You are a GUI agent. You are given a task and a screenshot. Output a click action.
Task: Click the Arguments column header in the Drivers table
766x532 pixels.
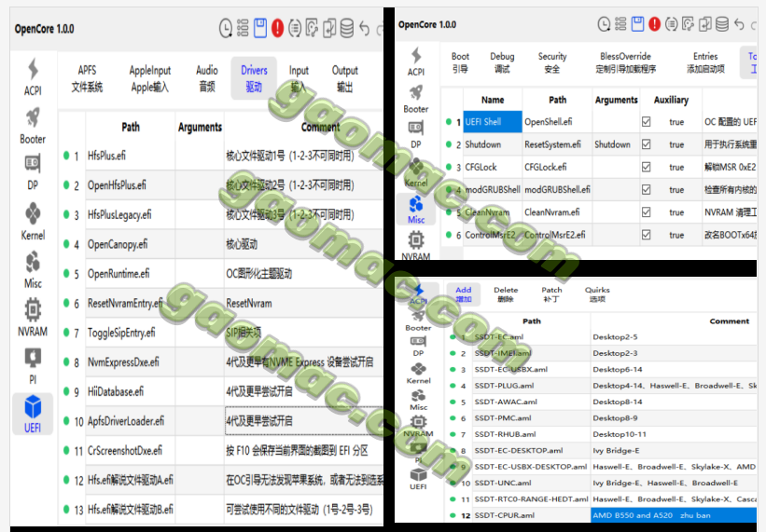pos(200,128)
